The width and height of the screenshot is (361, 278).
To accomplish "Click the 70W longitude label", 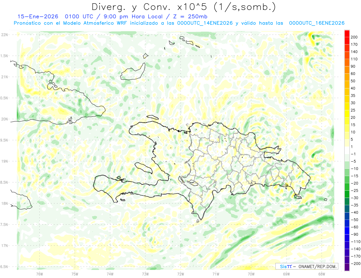I will pyautogui.click(x=251, y=274).
